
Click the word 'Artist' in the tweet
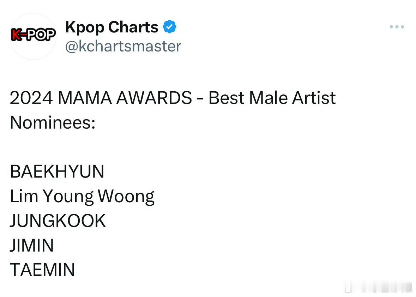pyautogui.click(x=314, y=98)
